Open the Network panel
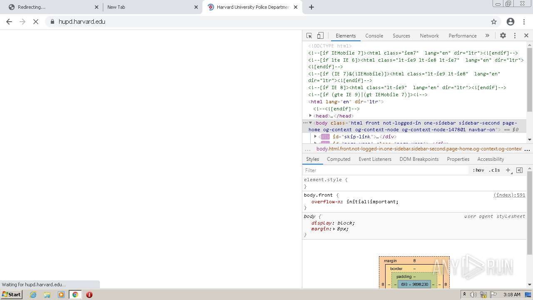The width and height of the screenshot is (533, 300). click(x=429, y=36)
